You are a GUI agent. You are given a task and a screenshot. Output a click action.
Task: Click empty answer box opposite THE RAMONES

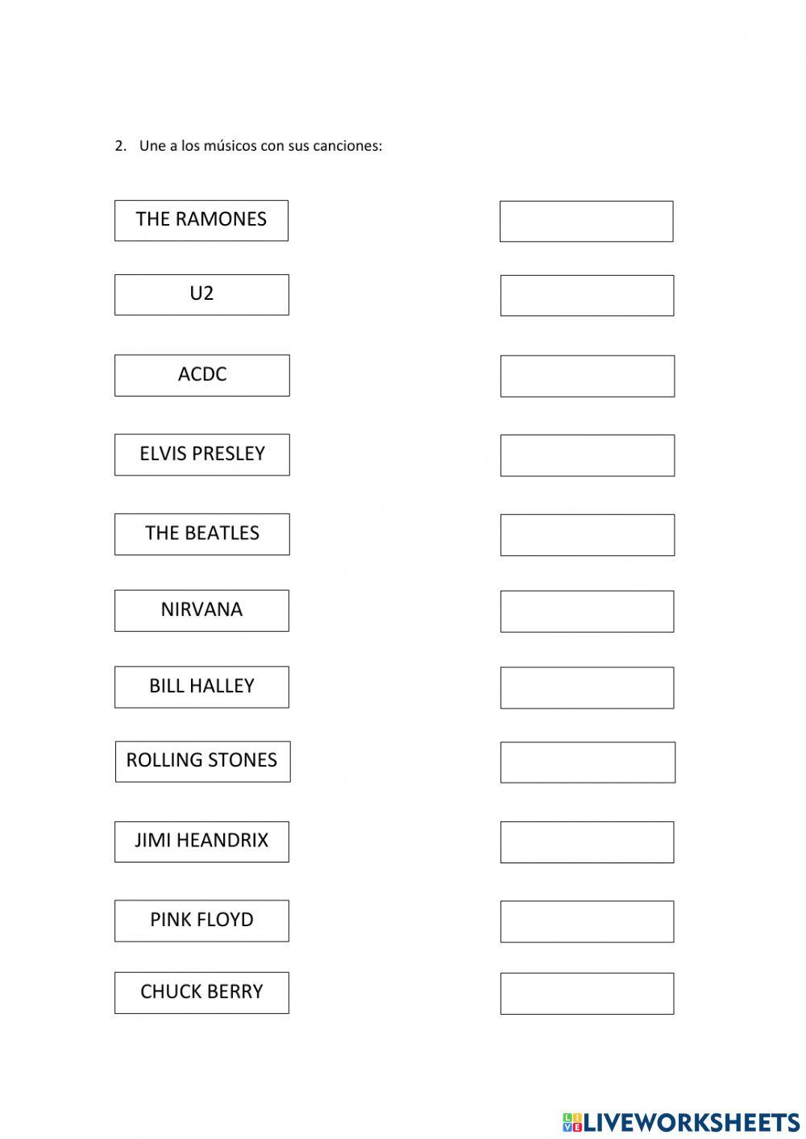586,221
